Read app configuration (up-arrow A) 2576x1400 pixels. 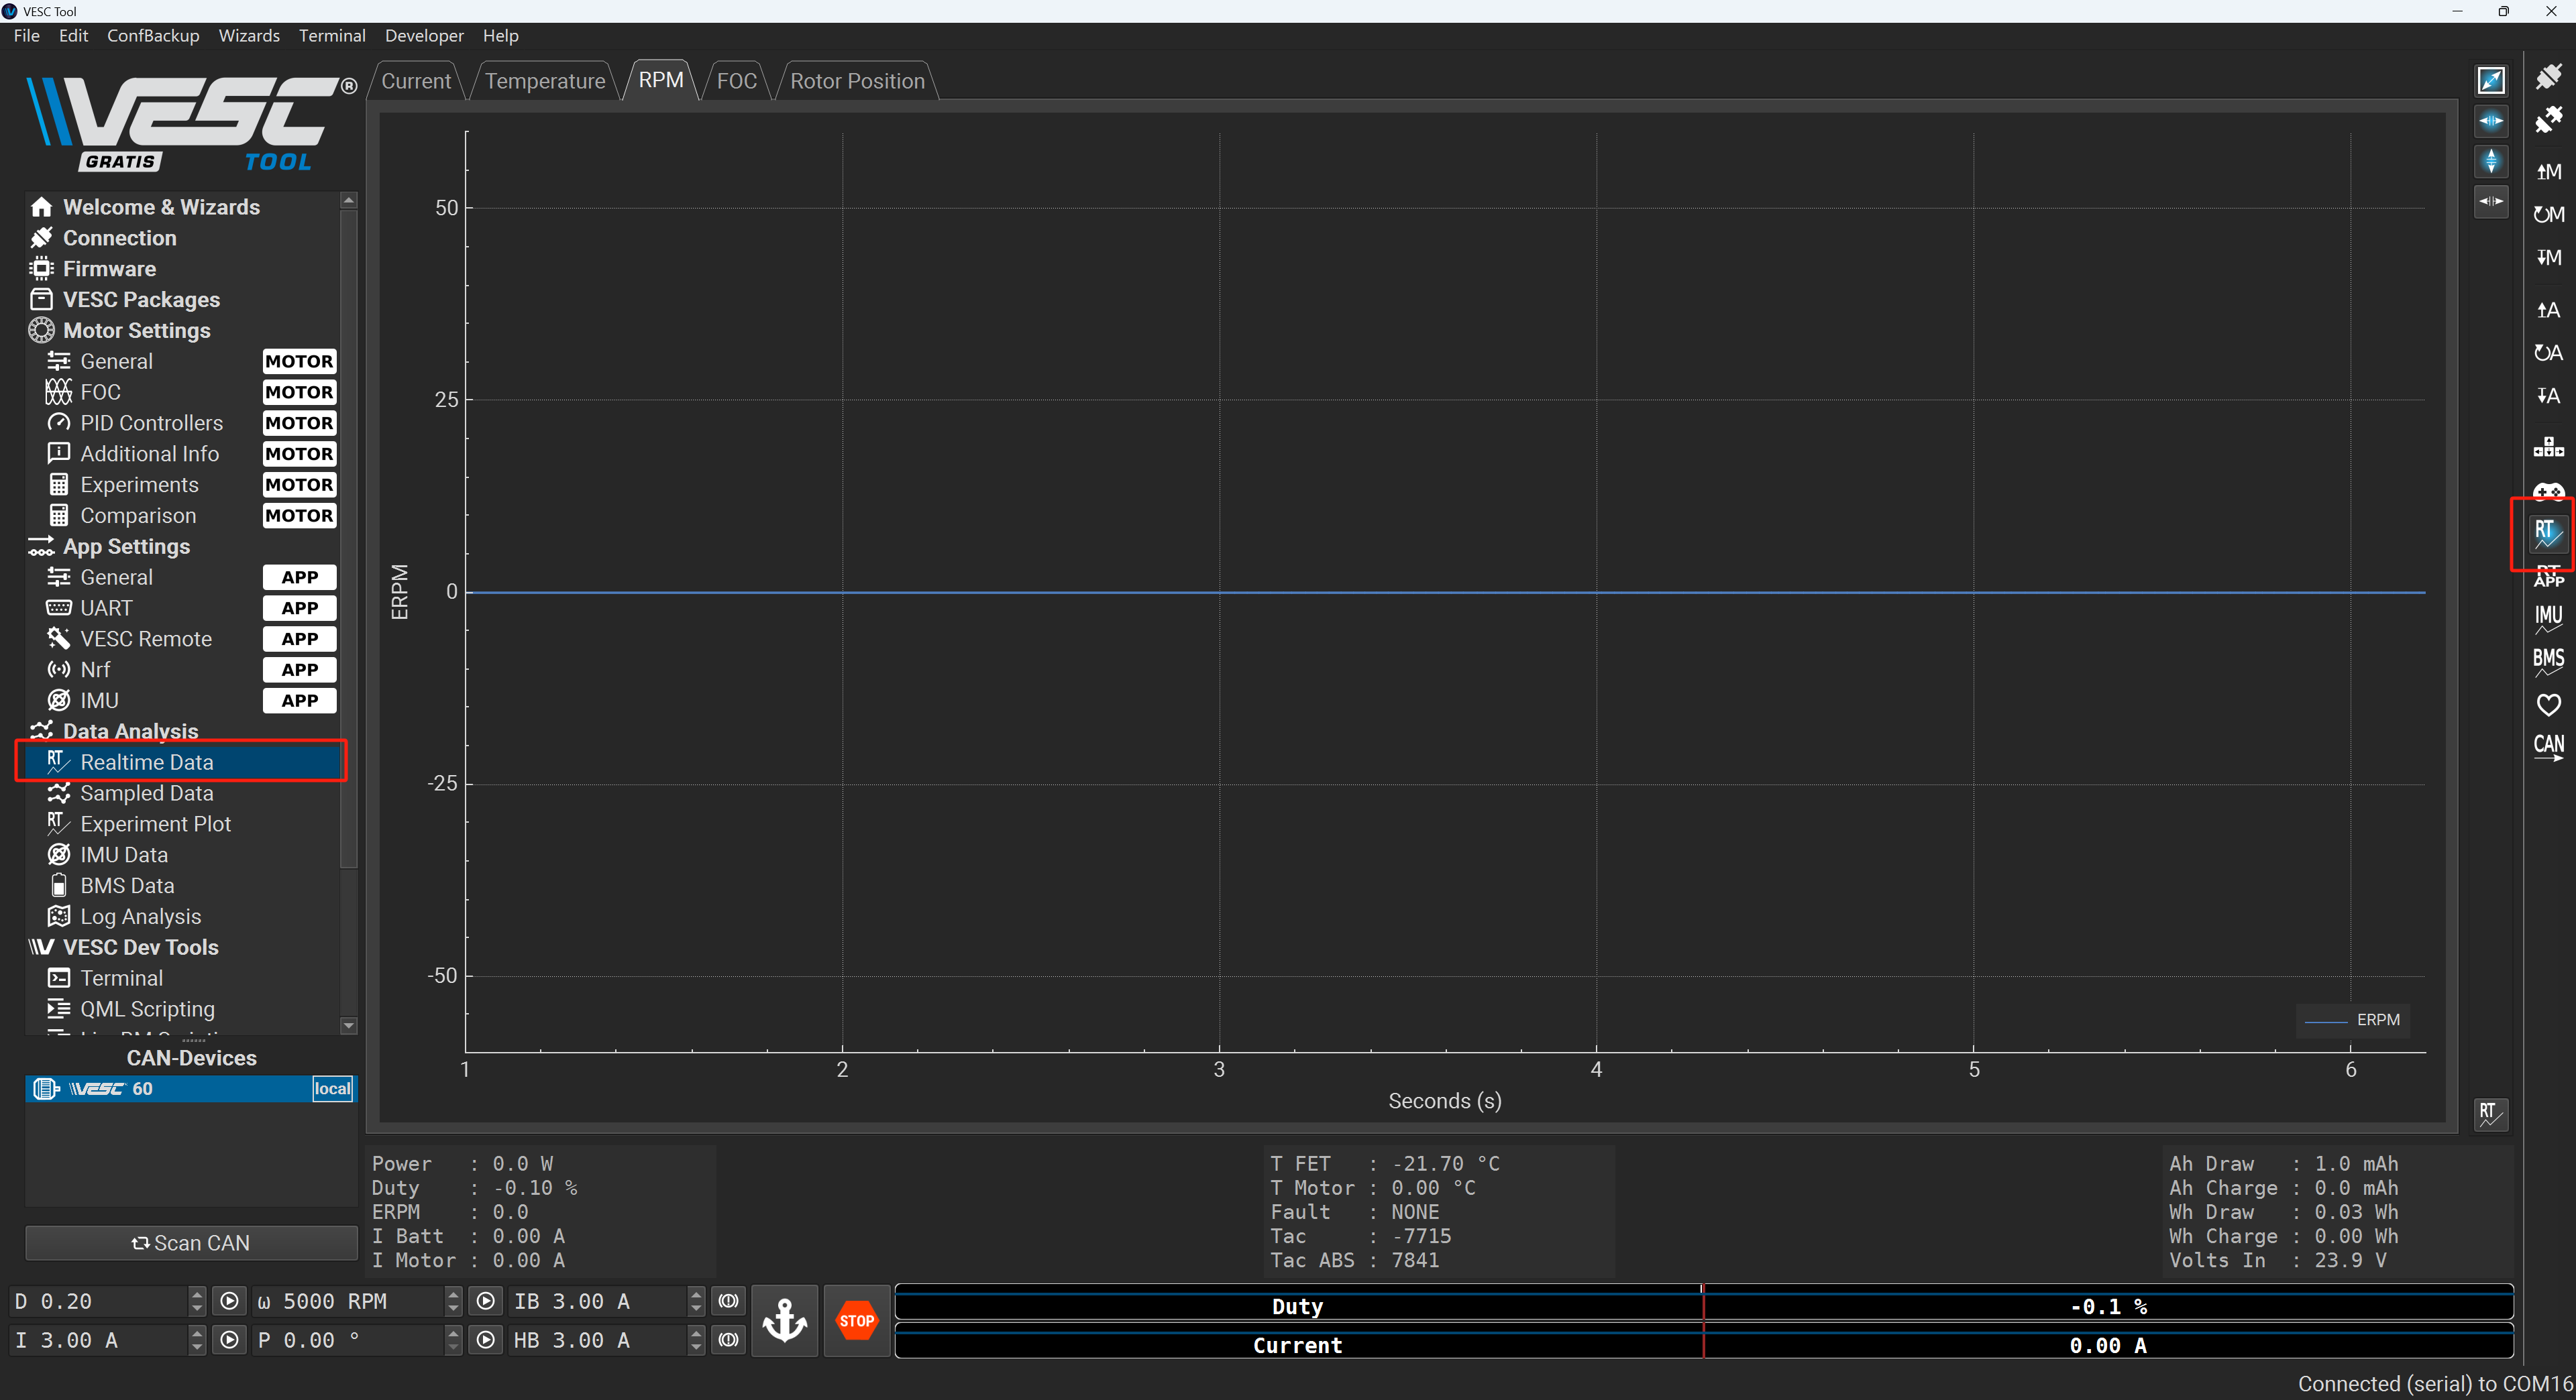pos(2549,310)
